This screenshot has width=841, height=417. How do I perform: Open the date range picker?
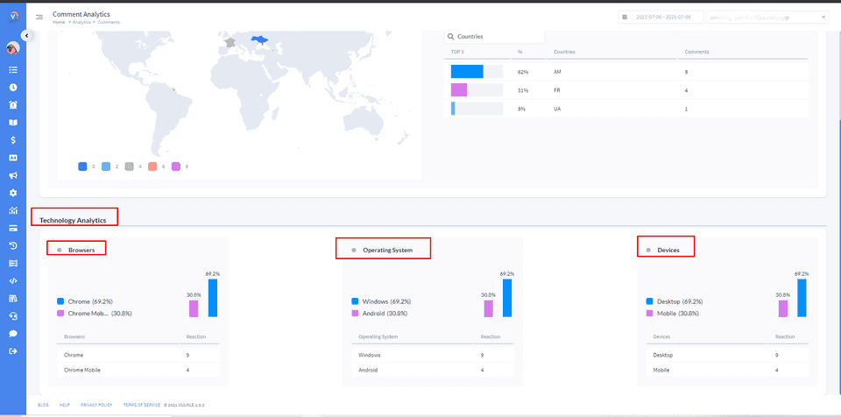click(655, 17)
